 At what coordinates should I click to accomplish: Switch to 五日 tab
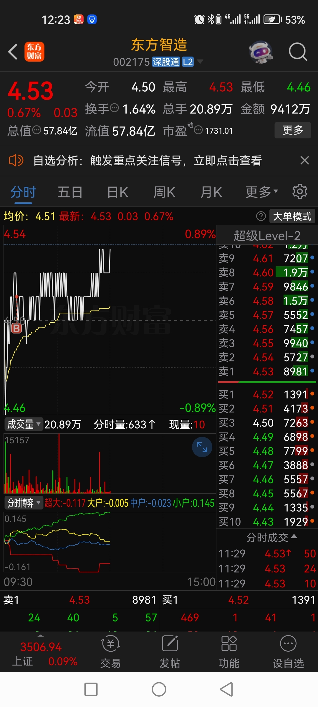click(x=70, y=192)
